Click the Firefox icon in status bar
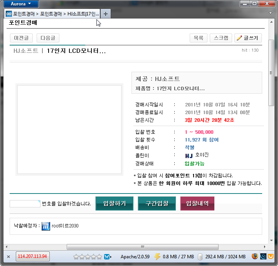Image resolution: width=278 pixels, height=266 pixels. (x=255, y=256)
